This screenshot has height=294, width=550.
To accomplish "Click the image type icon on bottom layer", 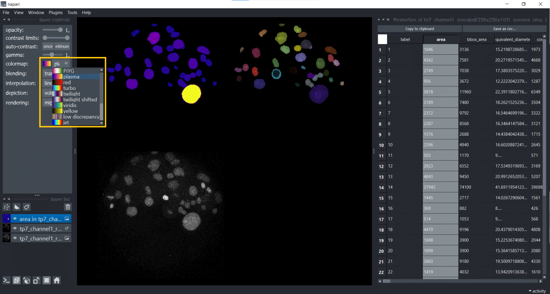I will coord(67,238).
